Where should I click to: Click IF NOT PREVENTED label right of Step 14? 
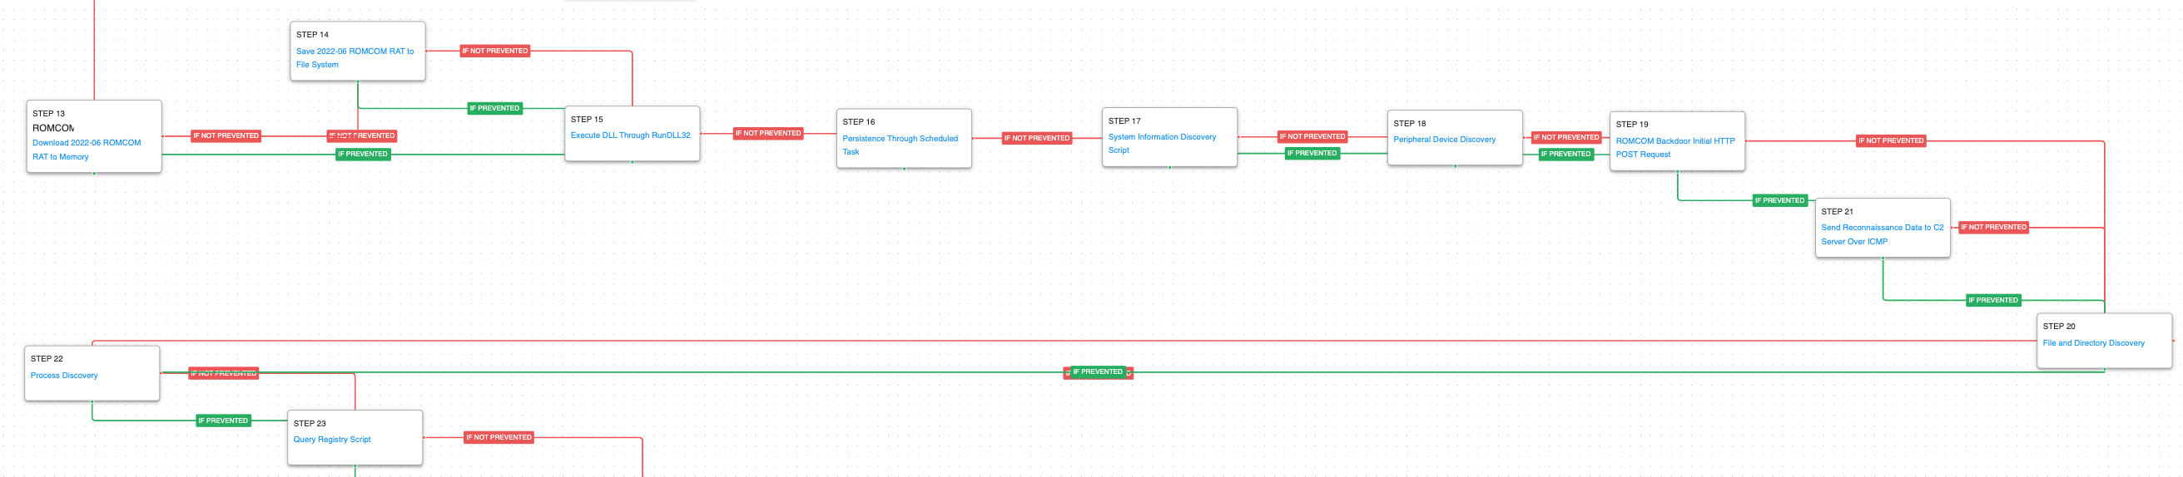(x=494, y=52)
